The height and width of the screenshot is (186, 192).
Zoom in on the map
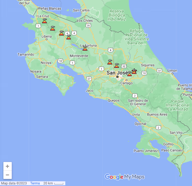pos(7,166)
